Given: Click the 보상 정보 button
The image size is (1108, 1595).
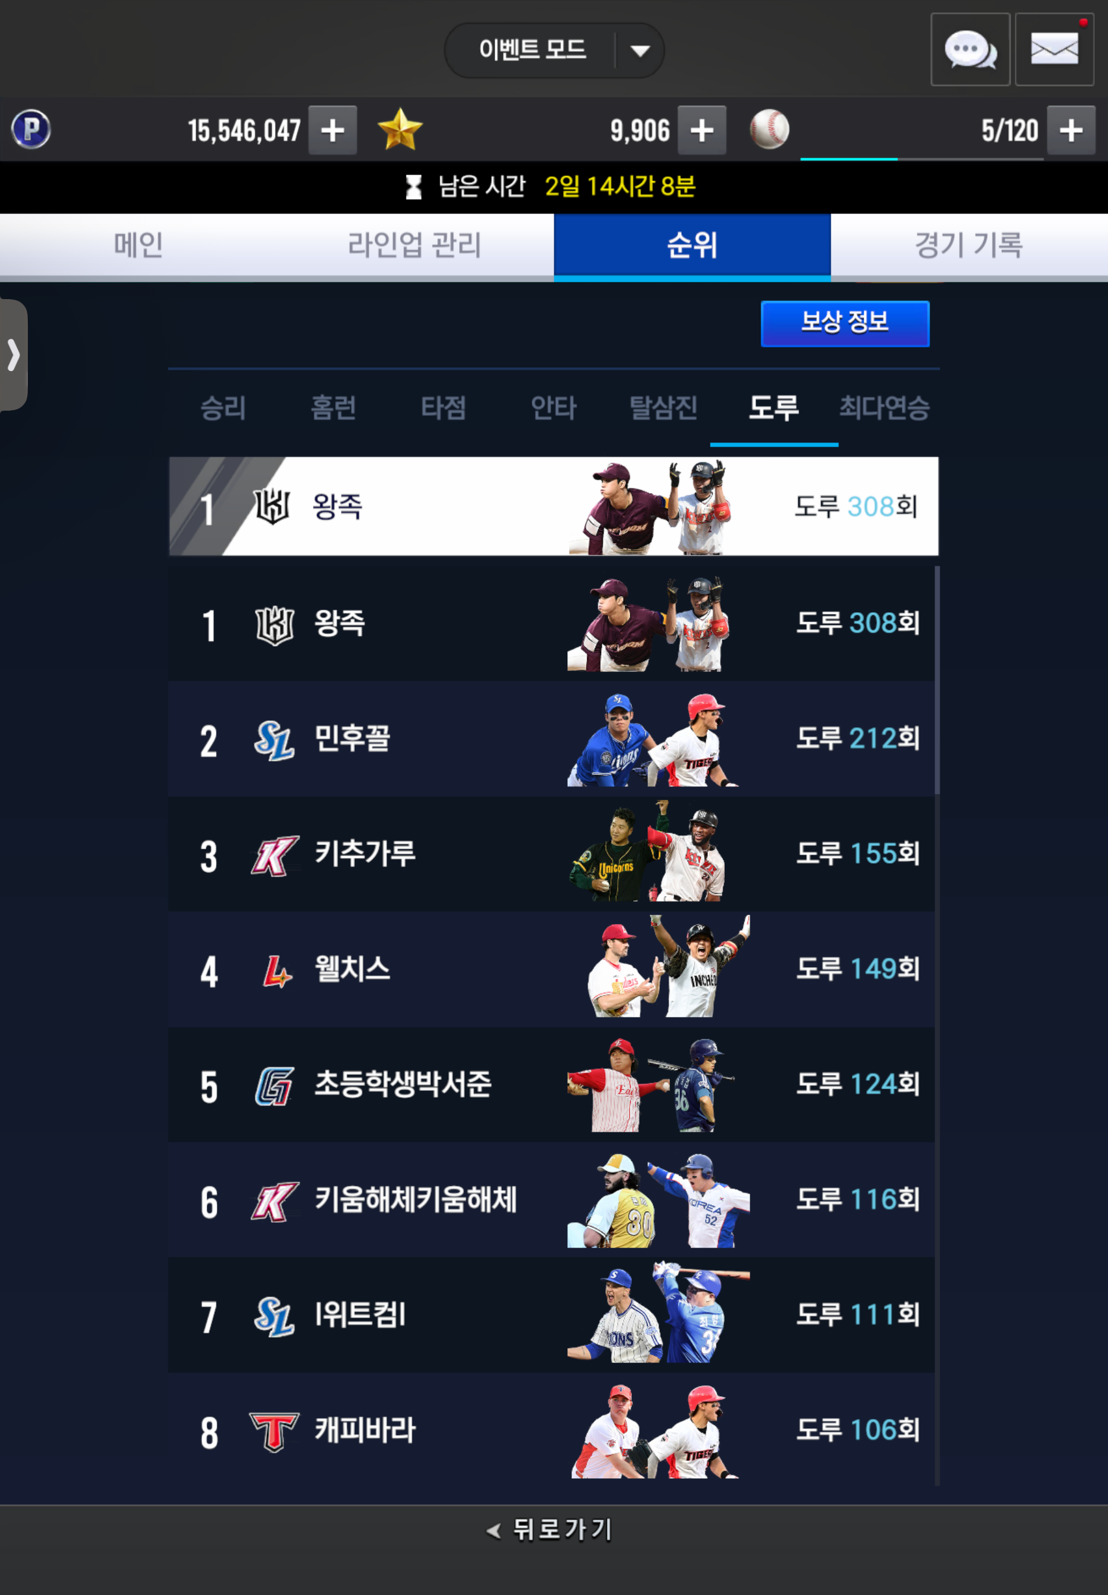Looking at the screenshot, I should [845, 323].
